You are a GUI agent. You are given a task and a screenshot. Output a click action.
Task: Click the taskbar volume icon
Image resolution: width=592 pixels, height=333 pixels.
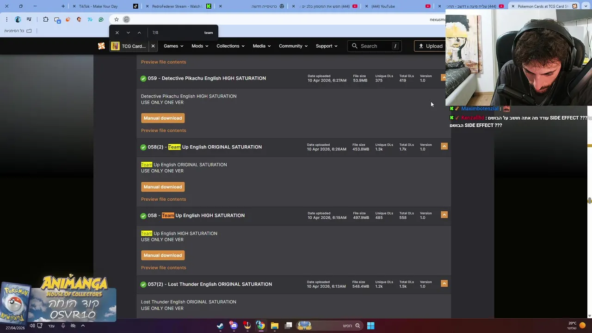click(x=32, y=326)
